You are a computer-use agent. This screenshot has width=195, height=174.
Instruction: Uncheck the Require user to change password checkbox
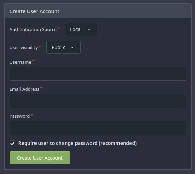12,143
